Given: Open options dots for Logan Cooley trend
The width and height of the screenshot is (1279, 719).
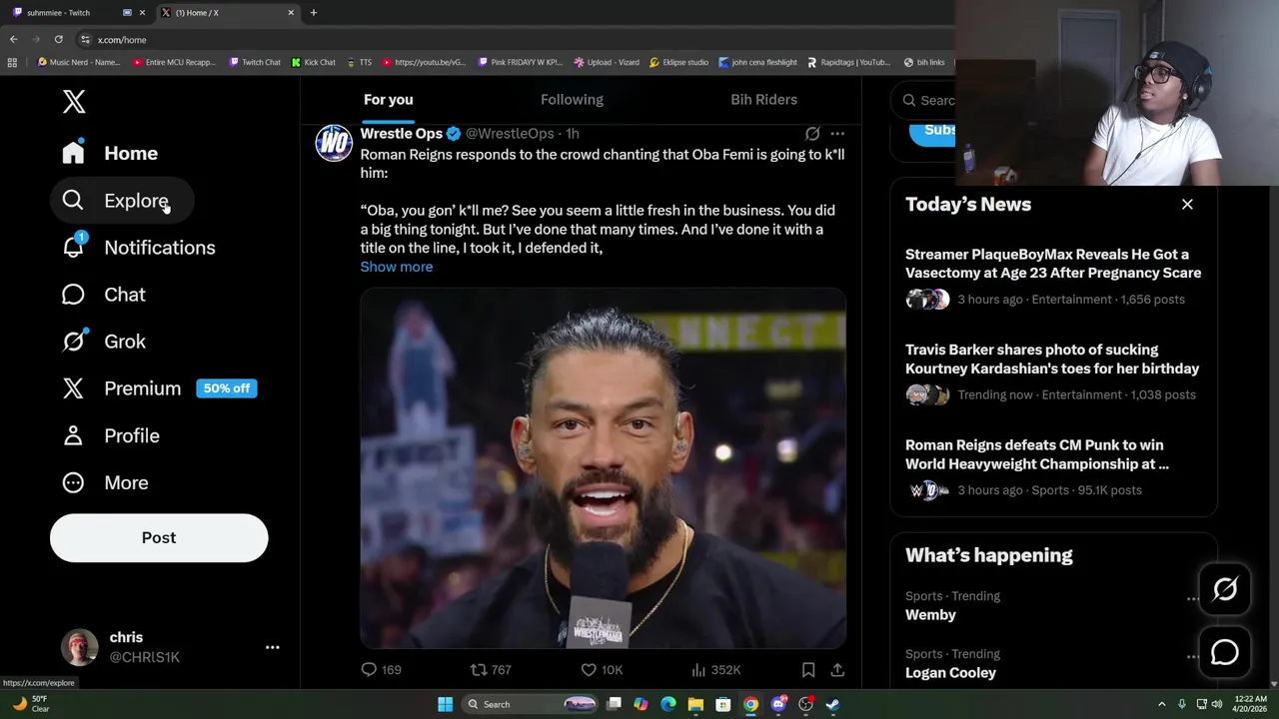Looking at the screenshot, I should pos(1192,657).
